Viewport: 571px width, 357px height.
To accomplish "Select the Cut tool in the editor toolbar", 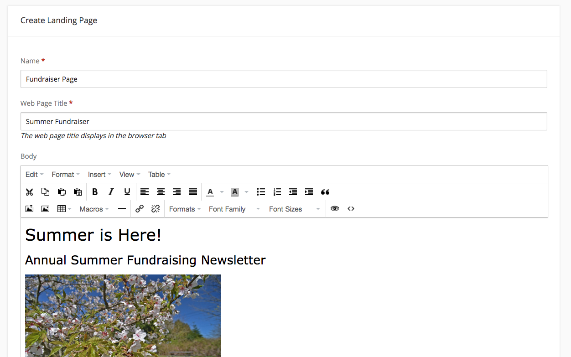I will pos(29,192).
